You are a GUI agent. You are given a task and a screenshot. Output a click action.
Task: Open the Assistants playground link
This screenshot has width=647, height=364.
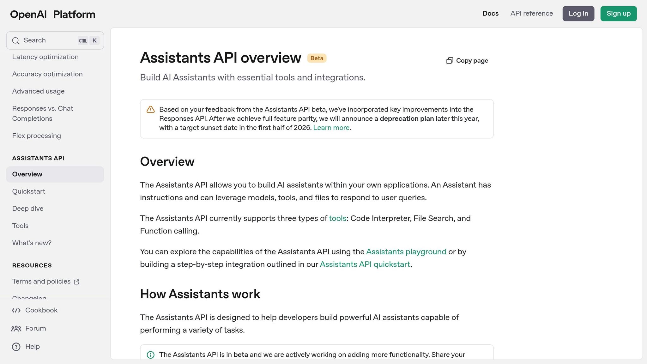(406, 252)
